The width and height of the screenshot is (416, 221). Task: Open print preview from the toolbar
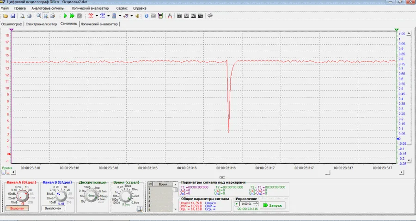[22, 16]
